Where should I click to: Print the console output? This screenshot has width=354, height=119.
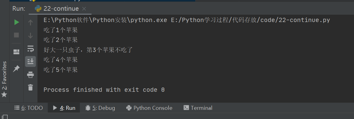(30, 74)
